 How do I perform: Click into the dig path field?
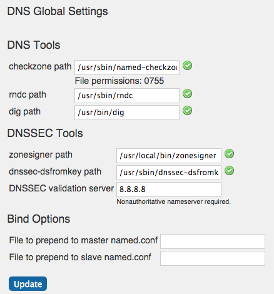tap(127, 113)
